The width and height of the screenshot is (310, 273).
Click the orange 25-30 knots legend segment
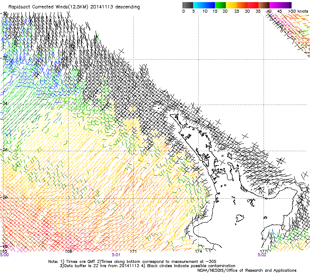click(242, 5)
